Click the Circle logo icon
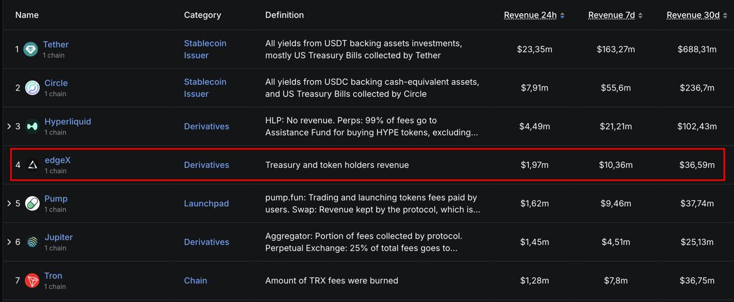Viewport: 734px width, 302px height. point(32,88)
